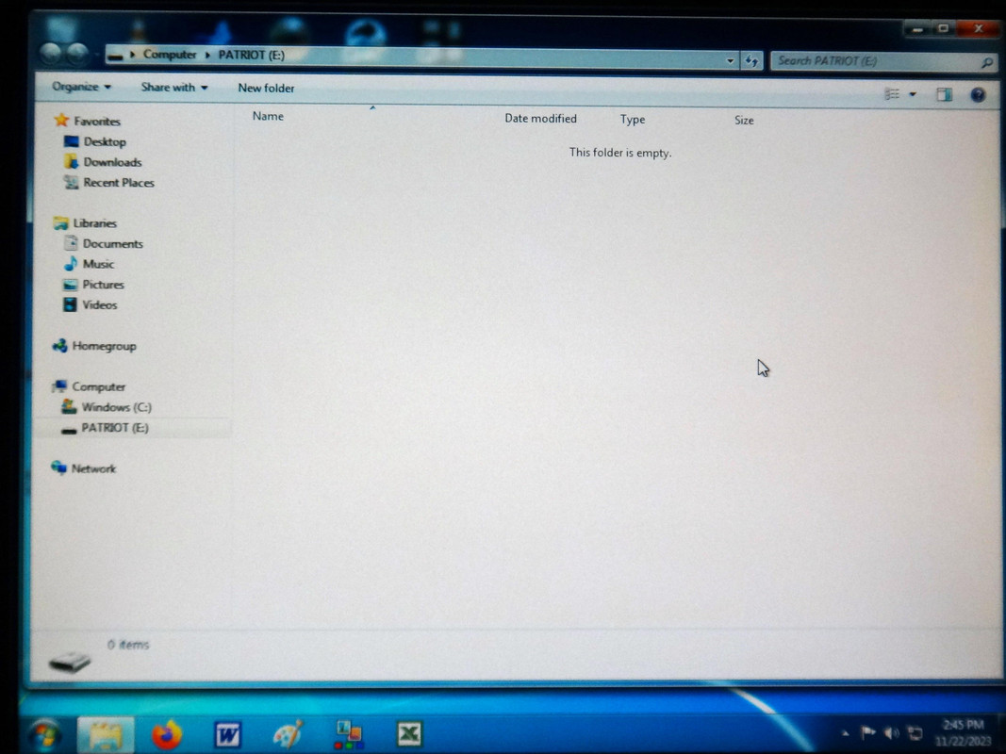This screenshot has height=754, width=1006.
Task: Open Recent Places
Action: point(119,183)
